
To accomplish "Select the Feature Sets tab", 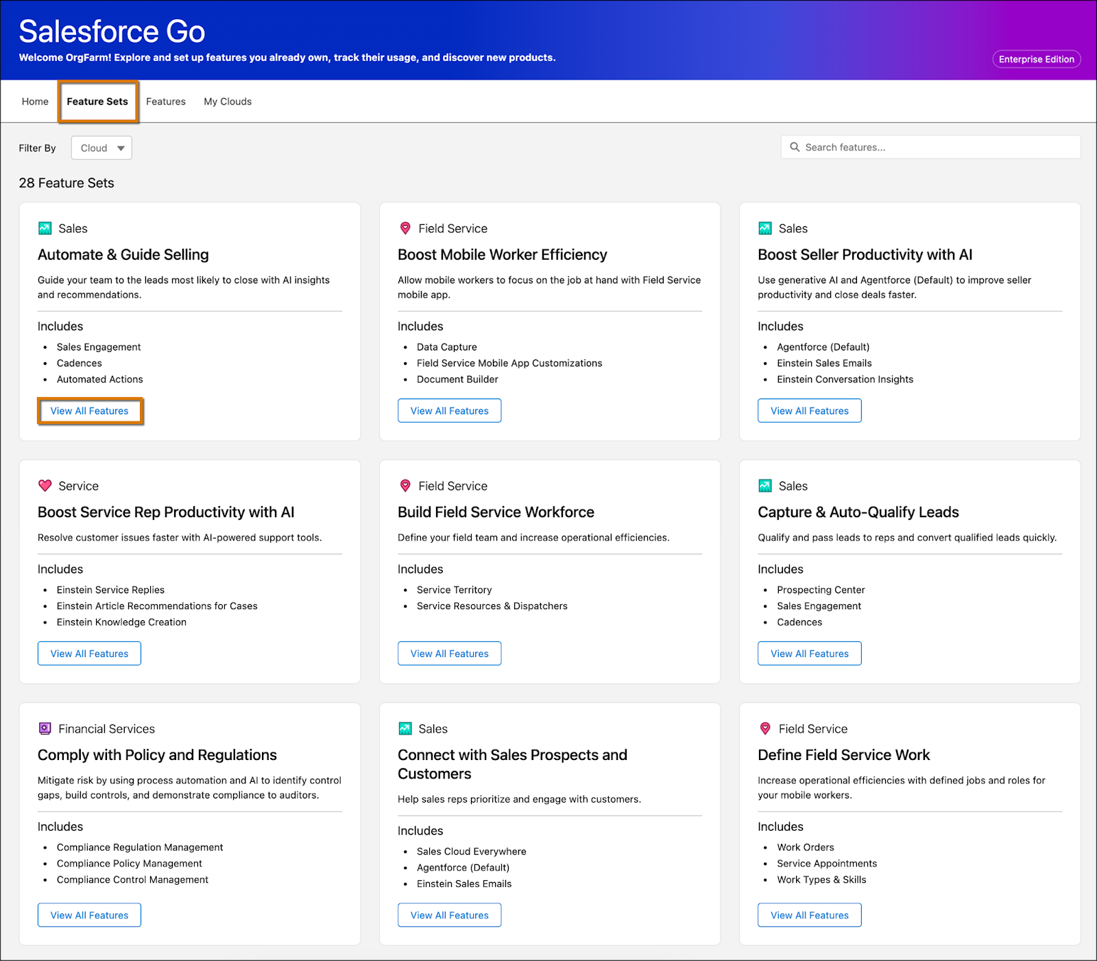I will (x=97, y=102).
